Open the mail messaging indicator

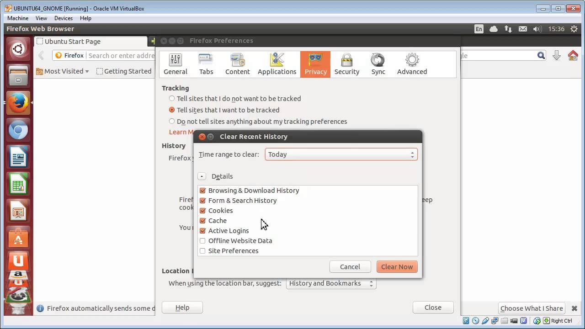(523, 29)
